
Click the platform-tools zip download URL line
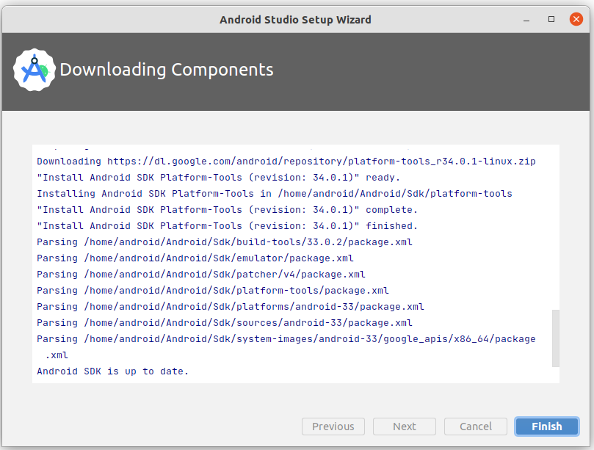pos(286,162)
